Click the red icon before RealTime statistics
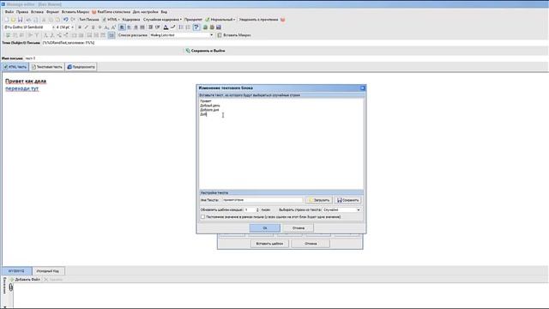 pyautogui.click(x=94, y=12)
